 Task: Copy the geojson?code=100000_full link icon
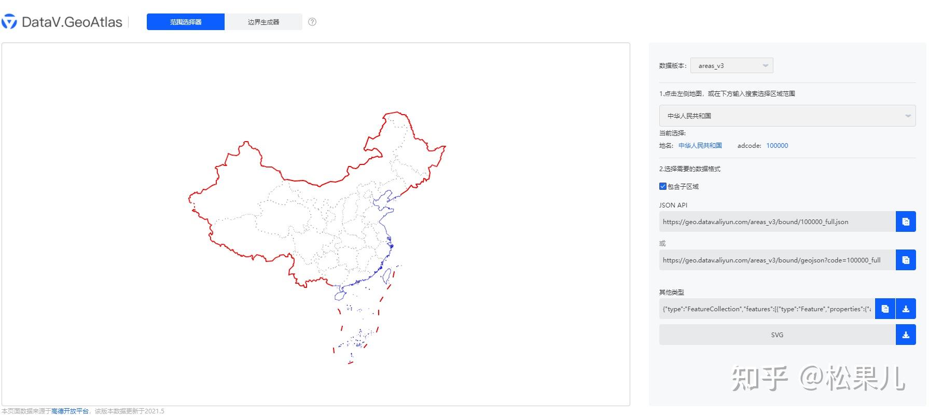click(x=906, y=260)
